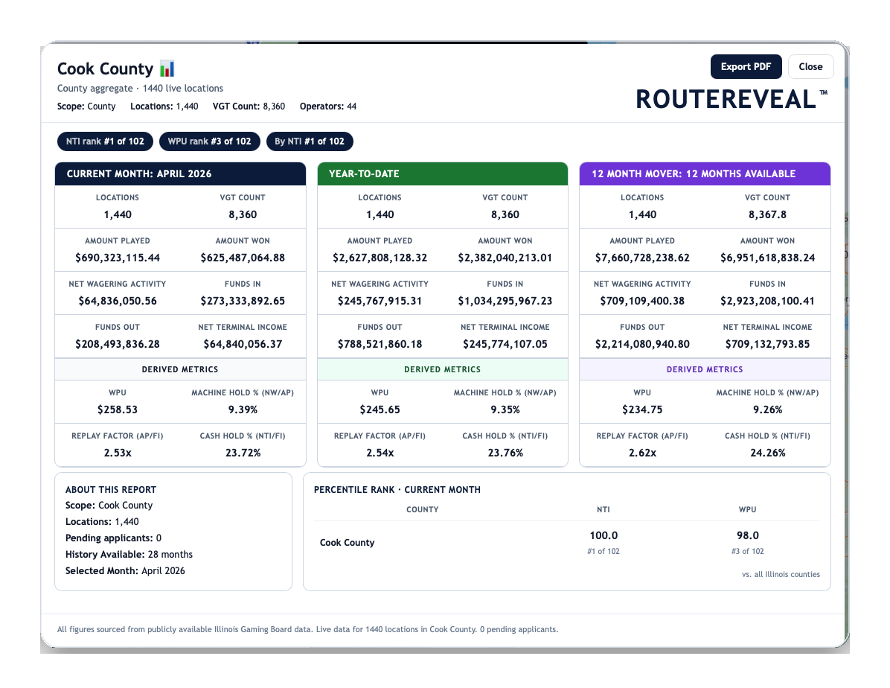Select the WPU rank #3 of 102 badge

tap(209, 141)
